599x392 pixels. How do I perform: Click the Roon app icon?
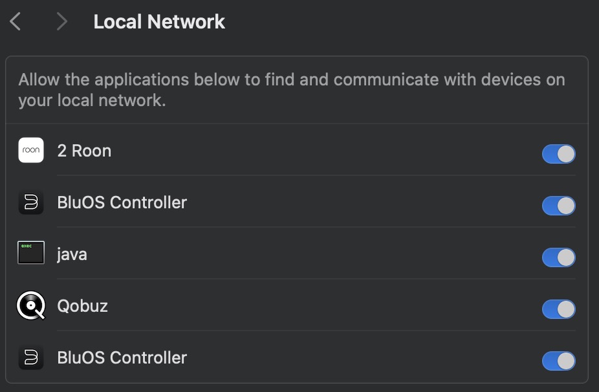31,151
